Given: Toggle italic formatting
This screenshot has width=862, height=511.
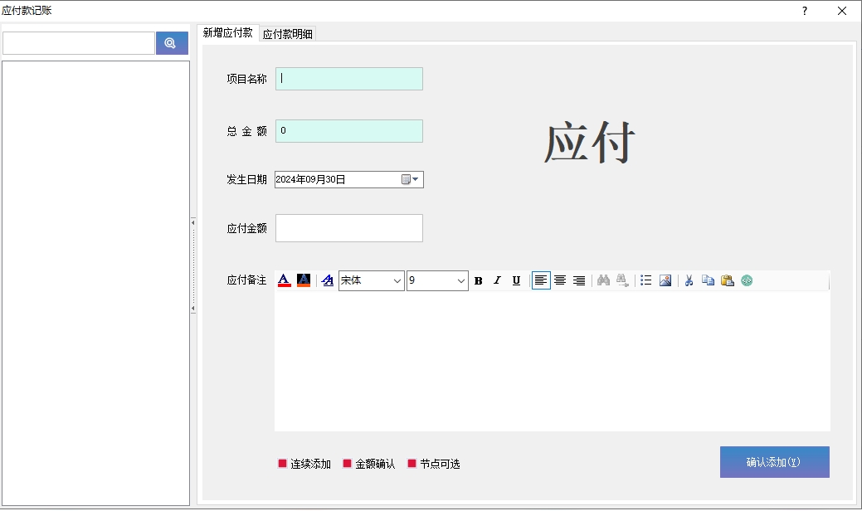Looking at the screenshot, I should [x=497, y=280].
